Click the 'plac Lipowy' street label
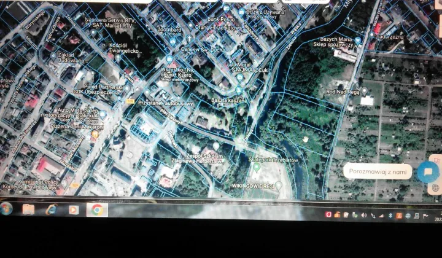The width and height of the screenshot is (442, 258). (x=171, y=117)
